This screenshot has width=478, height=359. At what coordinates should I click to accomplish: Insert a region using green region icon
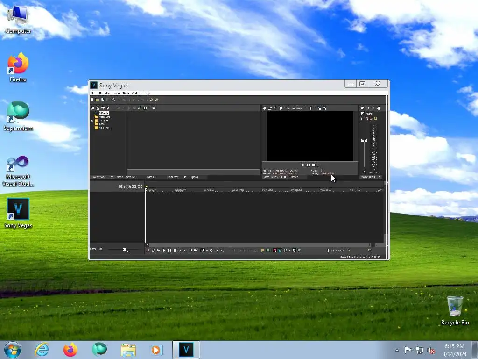(x=267, y=251)
